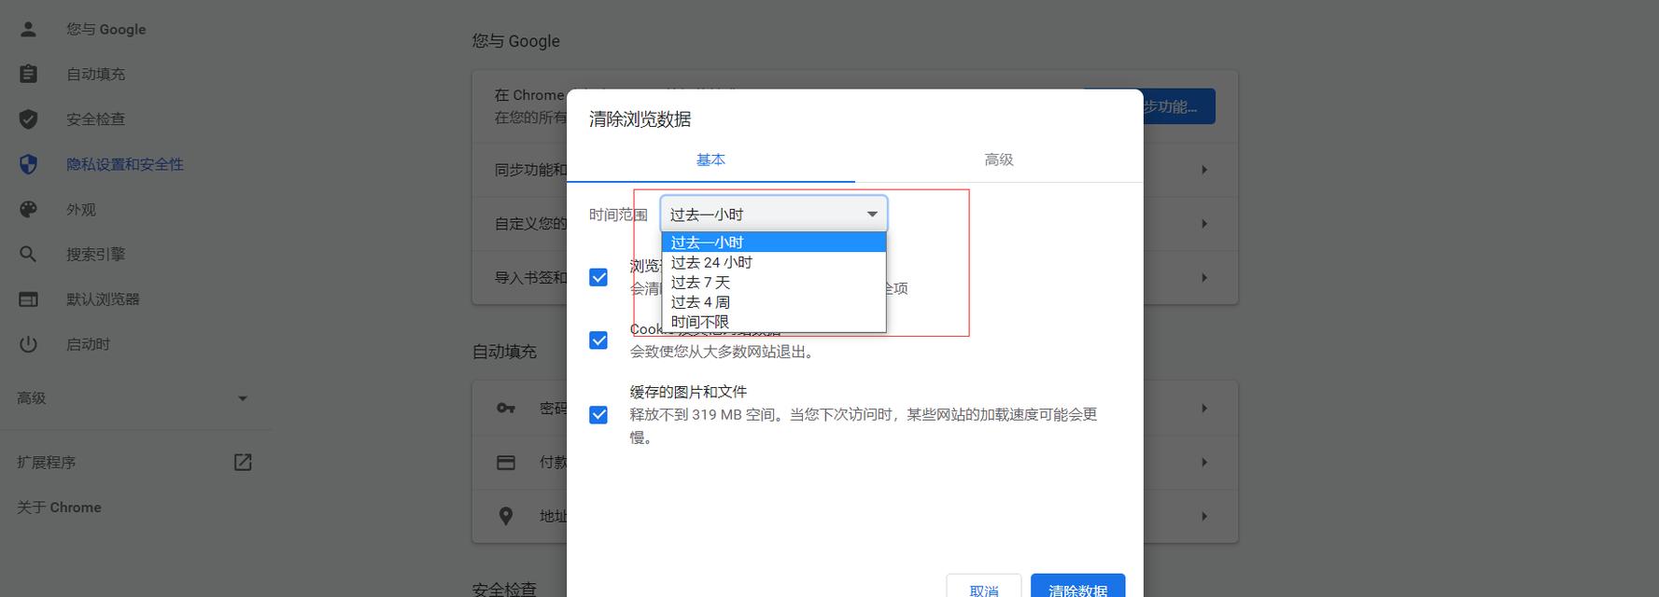
Task: Toggle the Cookie data checkbox
Action: coord(598,340)
